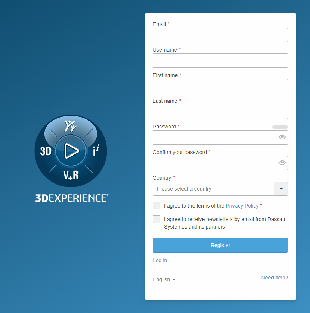Focus the Email input field

[x=220, y=35]
